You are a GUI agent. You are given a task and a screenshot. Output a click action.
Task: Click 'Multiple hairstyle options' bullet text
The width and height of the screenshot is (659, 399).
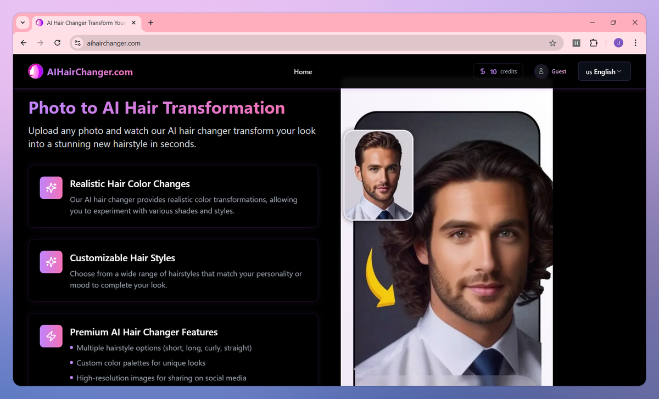[164, 348]
